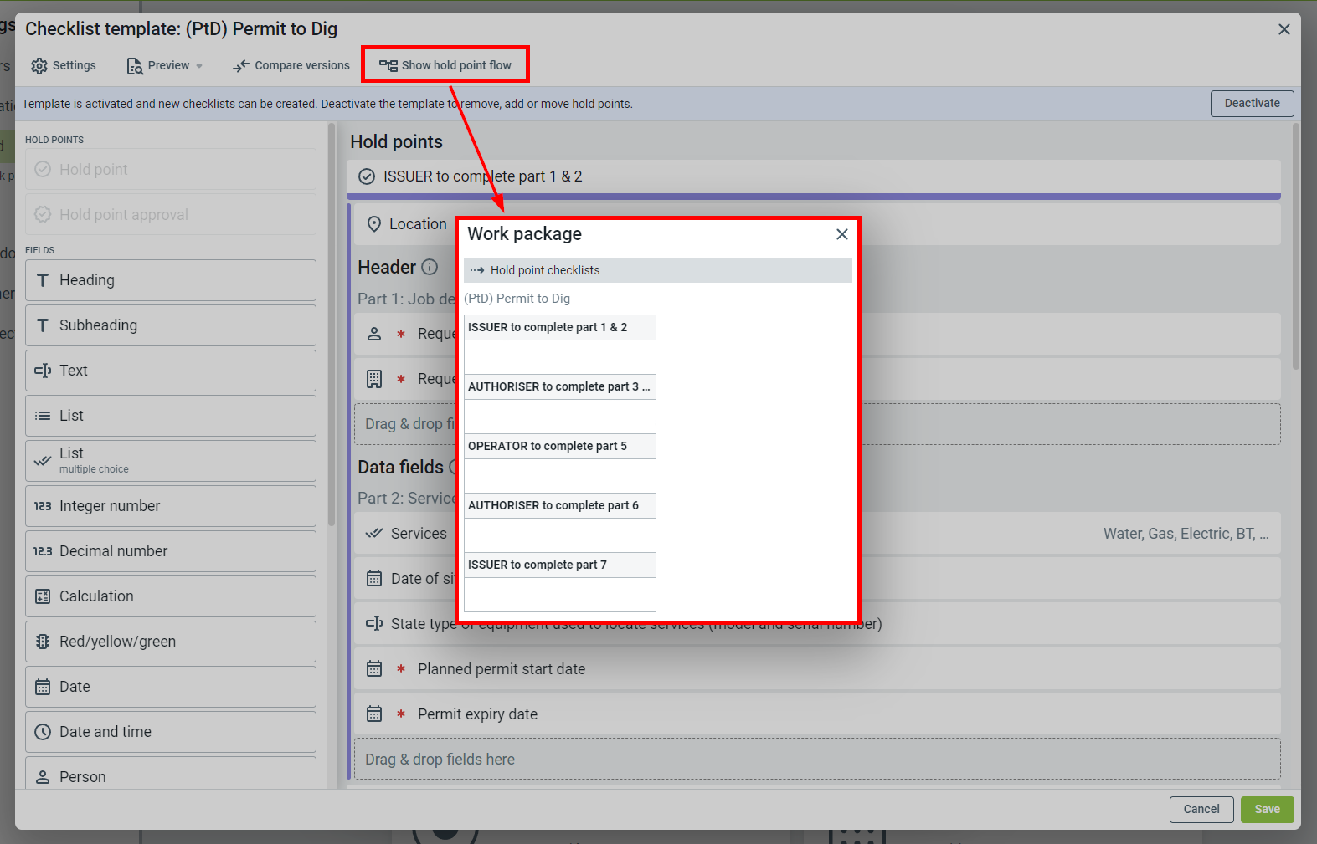The width and height of the screenshot is (1317, 844).
Task: Click the green Save button
Action: click(1266, 809)
